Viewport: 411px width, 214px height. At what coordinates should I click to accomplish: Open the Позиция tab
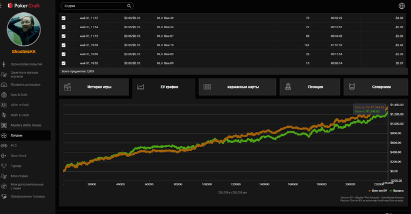click(310, 87)
